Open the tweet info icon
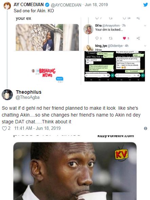 click(x=146, y=128)
